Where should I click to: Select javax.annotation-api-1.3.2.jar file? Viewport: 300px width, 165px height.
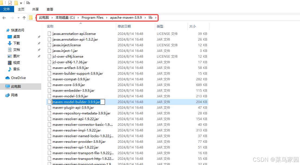pos(75,39)
